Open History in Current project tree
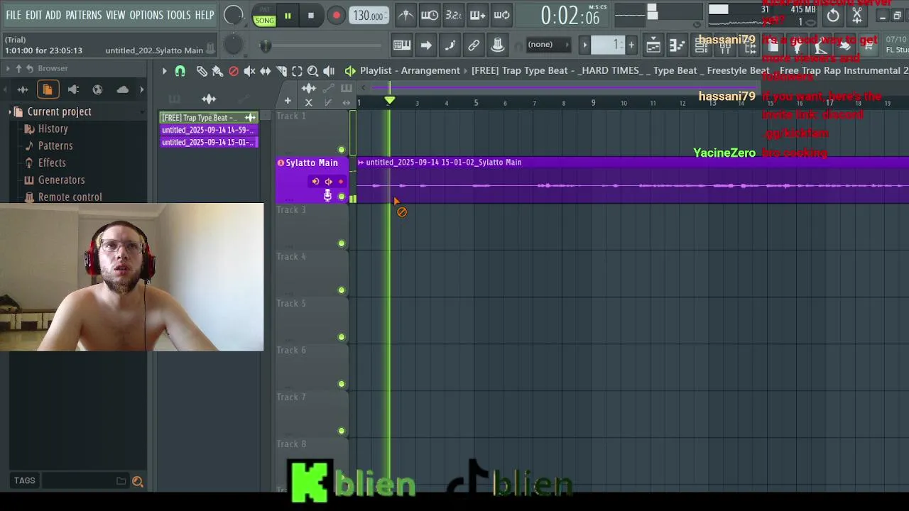Viewport: 909px width, 511px height. click(53, 129)
